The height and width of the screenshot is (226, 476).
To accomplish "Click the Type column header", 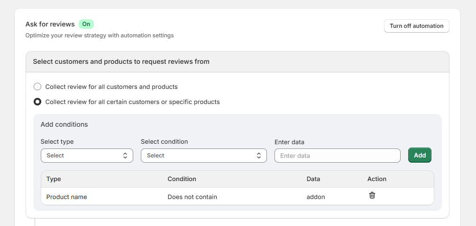I will (54, 179).
